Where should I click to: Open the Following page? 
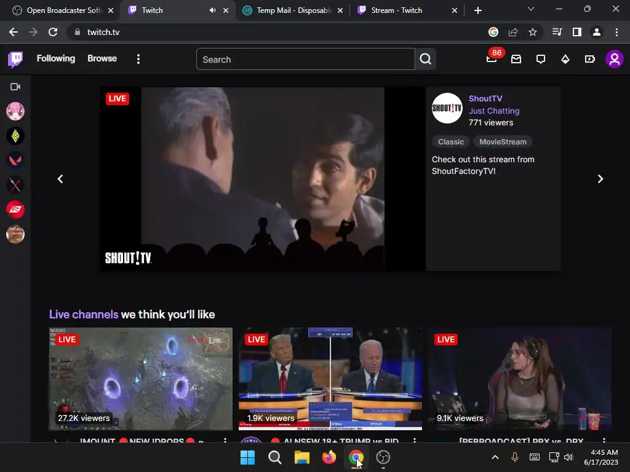point(56,58)
